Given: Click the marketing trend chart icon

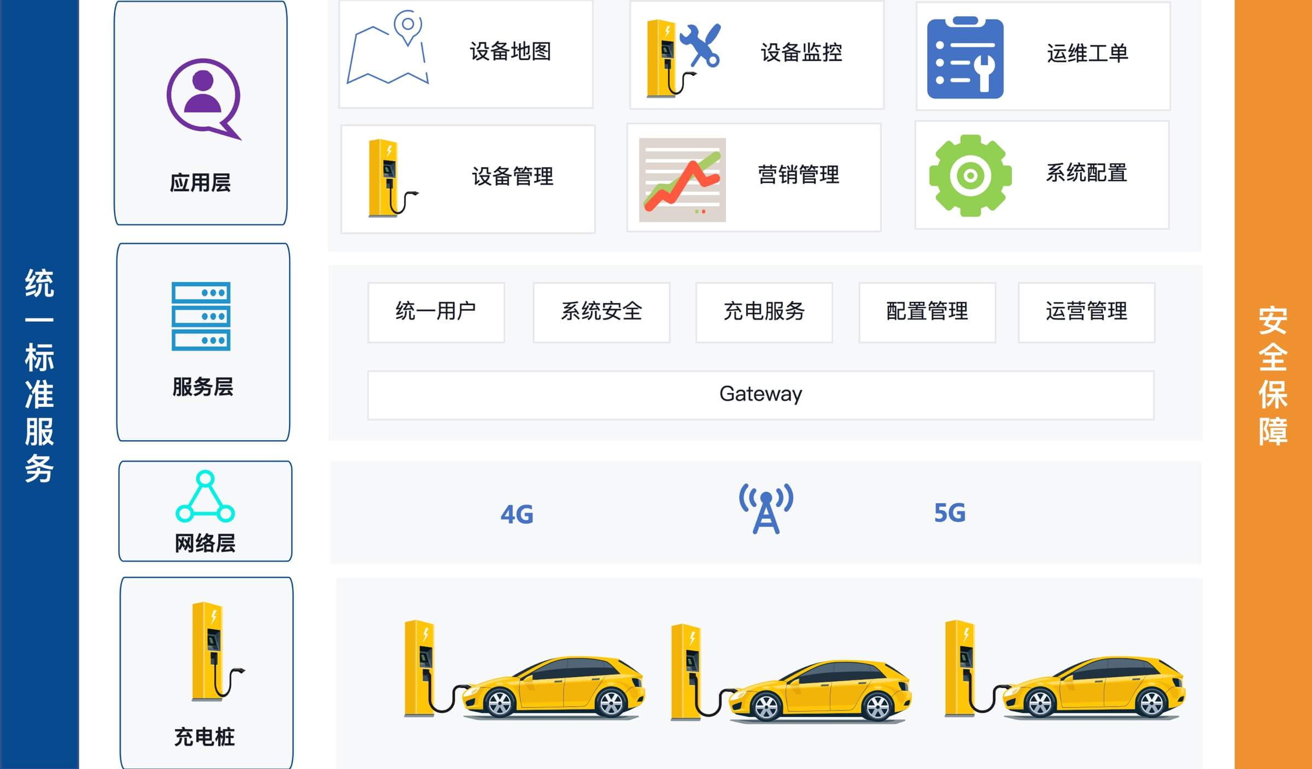Looking at the screenshot, I should [x=682, y=180].
